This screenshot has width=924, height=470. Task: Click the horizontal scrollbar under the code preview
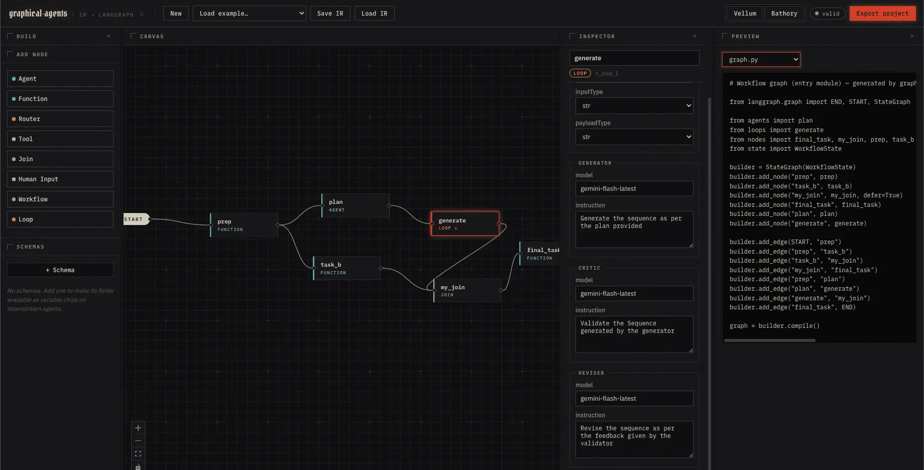click(770, 340)
